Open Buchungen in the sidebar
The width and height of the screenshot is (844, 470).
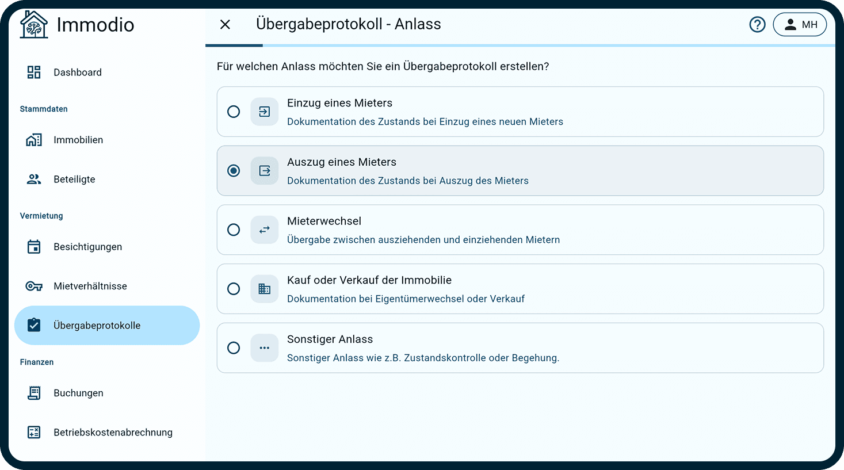point(107,393)
